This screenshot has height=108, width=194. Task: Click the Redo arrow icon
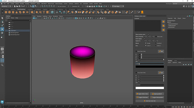tap(24, 6)
